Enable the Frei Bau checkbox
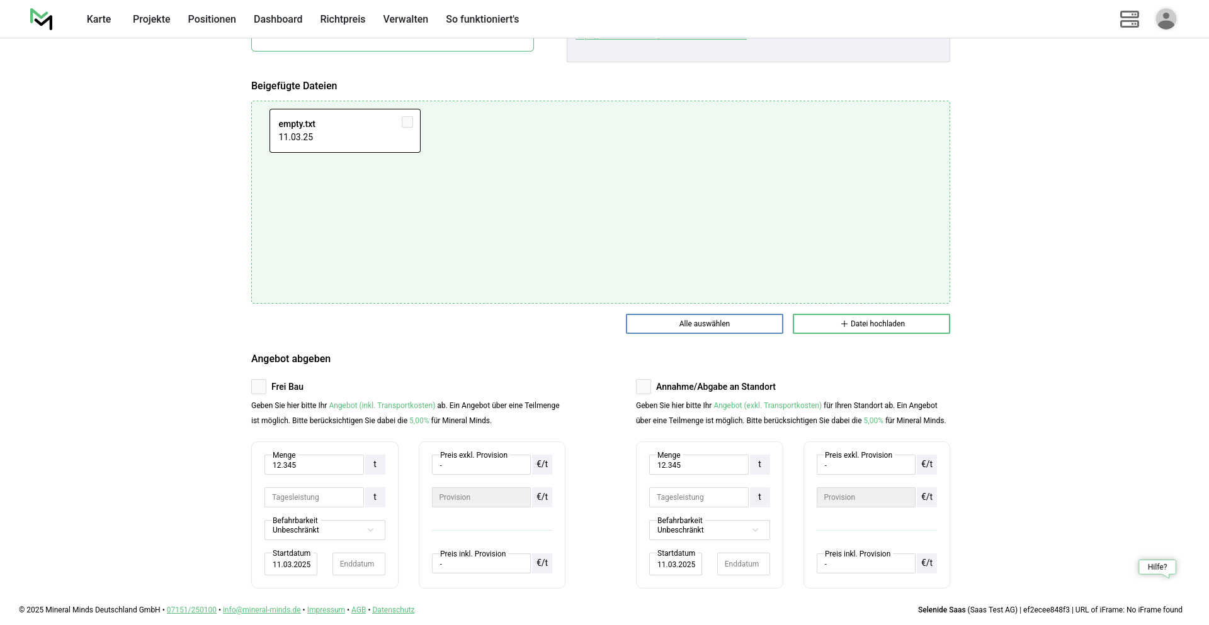 tap(259, 387)
